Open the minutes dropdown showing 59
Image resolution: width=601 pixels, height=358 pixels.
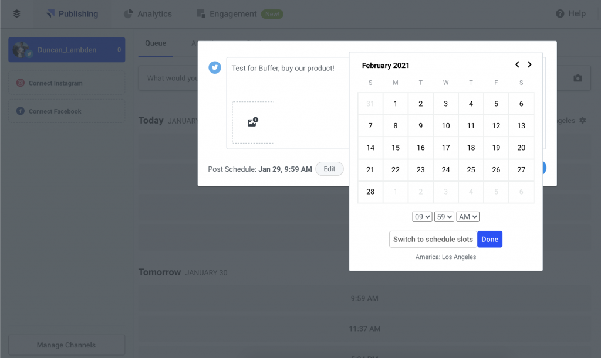pyautogui.click(x=444, y=216)
